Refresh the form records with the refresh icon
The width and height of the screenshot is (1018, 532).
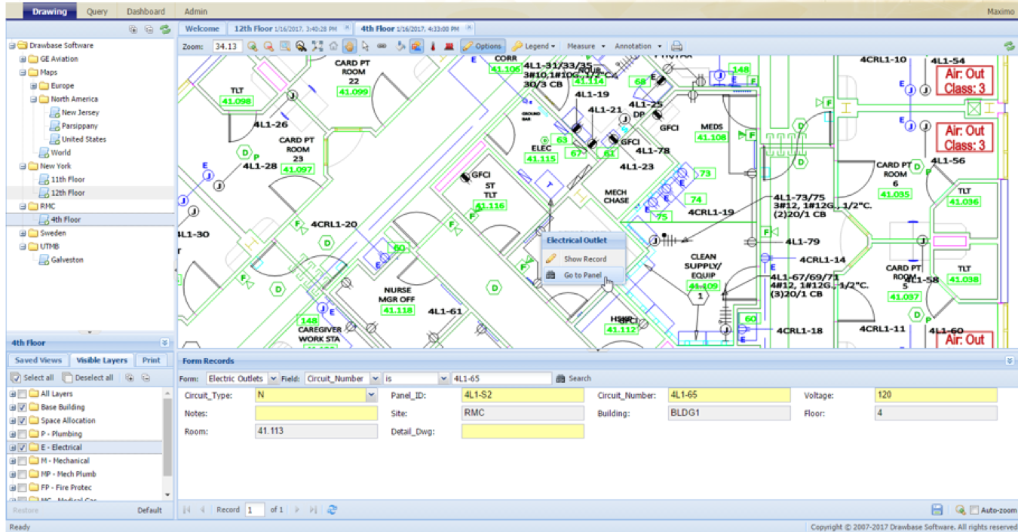pos(333,510)
